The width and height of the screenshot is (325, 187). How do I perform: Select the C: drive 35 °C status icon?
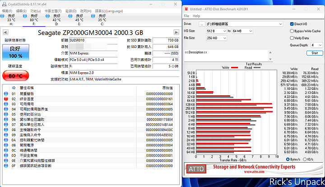93,16
